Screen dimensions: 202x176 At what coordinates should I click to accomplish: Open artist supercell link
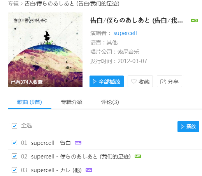click(125, 33)
